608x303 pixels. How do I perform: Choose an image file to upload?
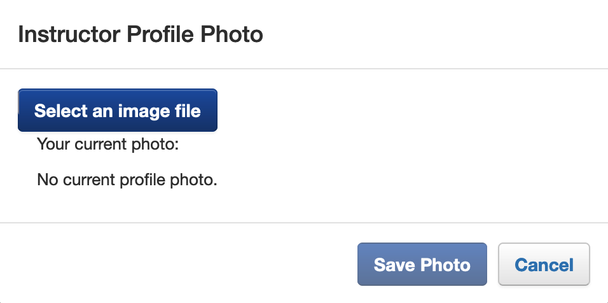(118, 111)
